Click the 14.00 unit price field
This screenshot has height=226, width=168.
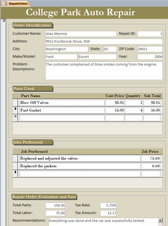(115, 110)
